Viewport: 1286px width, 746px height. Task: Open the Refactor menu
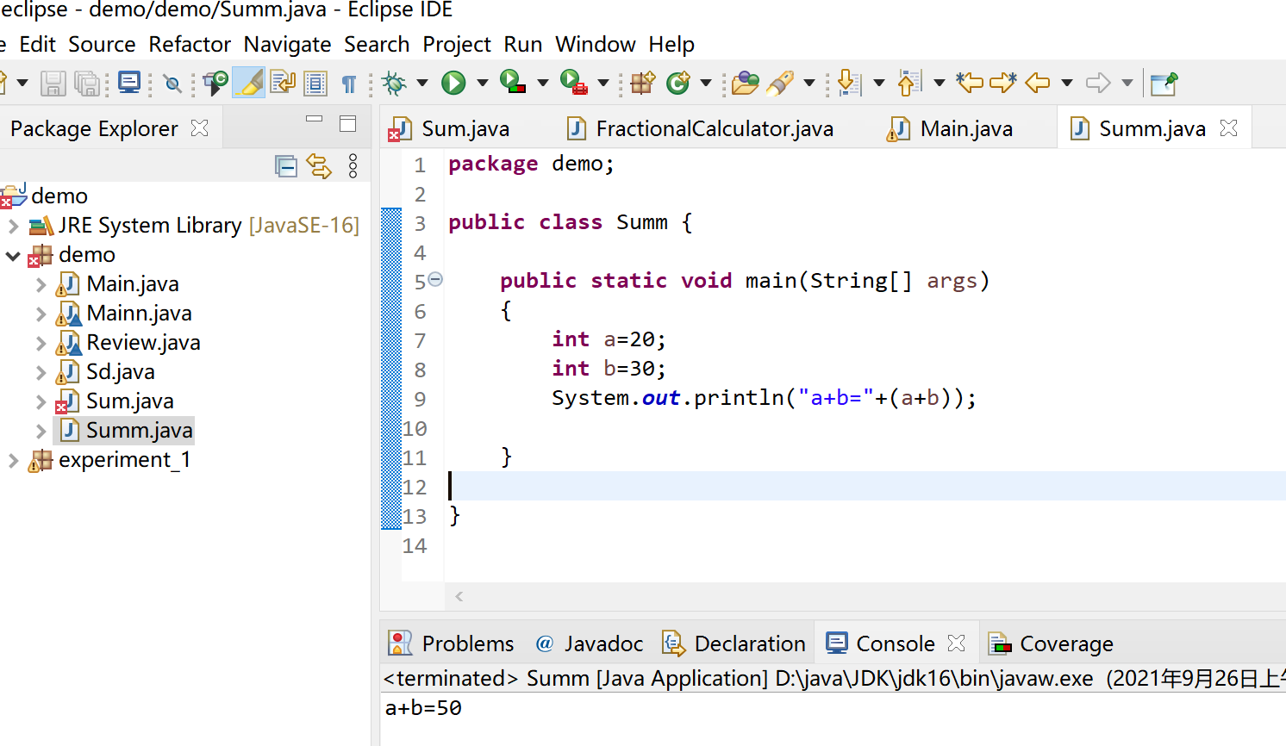click(x=190, y=44)
